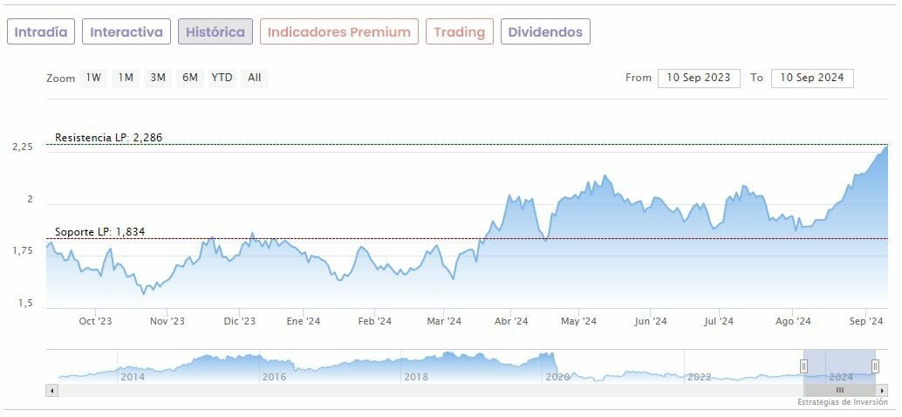This screenshot has height=417, width=902.
Task: Set zoom range to 1W
Action: (x=93, y=78)
